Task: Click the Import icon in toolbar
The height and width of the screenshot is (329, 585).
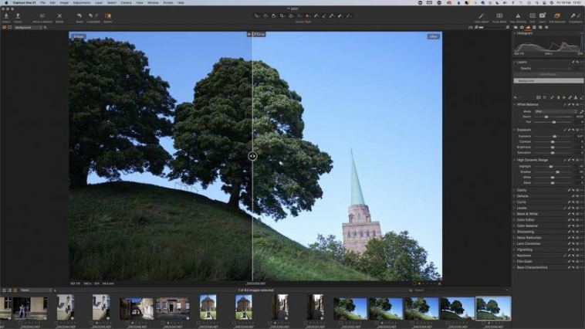Action: 6,16
